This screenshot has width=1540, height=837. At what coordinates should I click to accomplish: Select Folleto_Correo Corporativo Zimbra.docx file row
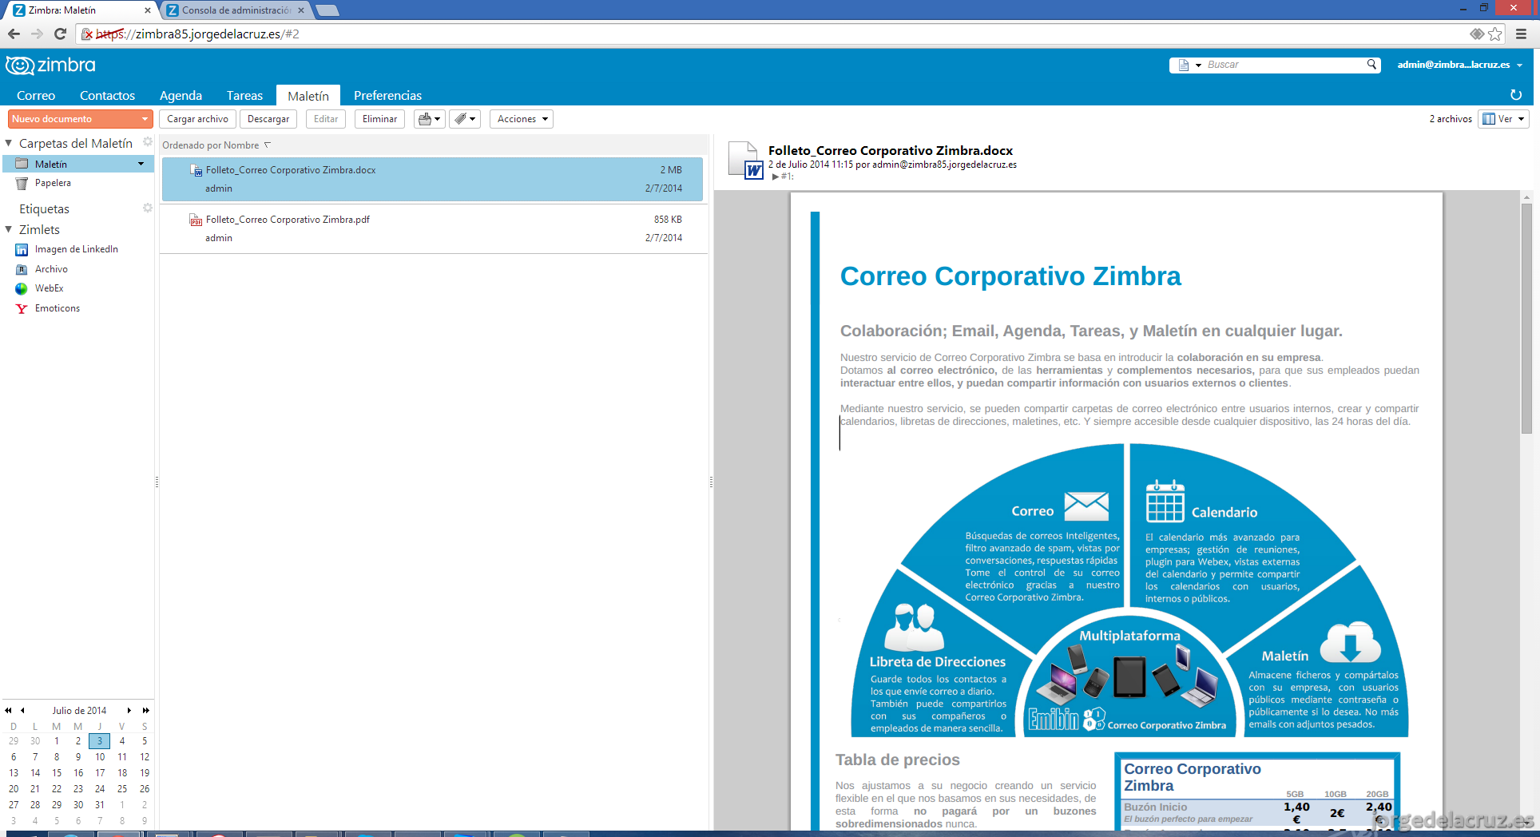[x=432, y=179]
